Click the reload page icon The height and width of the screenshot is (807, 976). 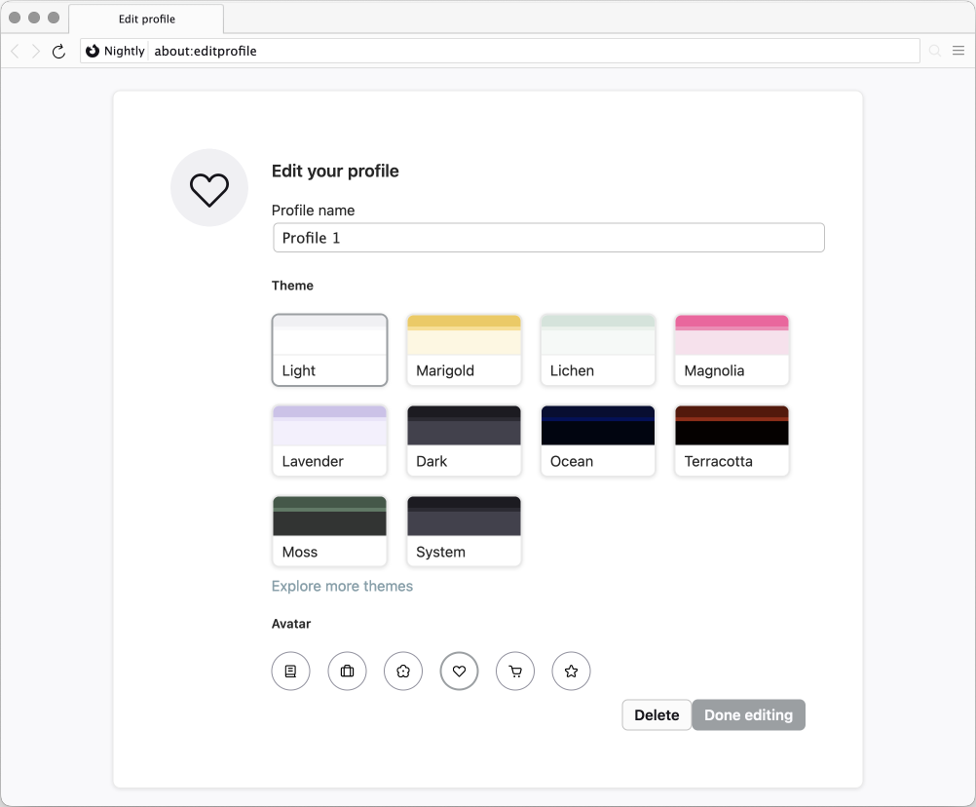click(58, 51)
